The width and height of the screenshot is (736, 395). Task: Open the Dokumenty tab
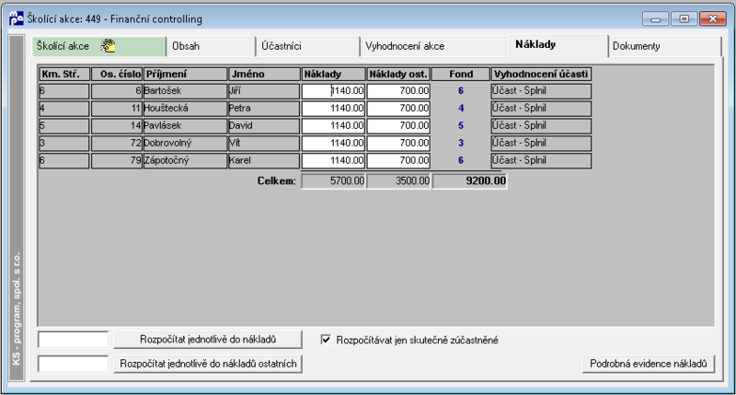click(x=664, y=46)
